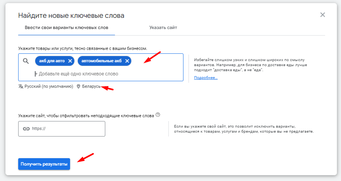Close the keyword finder dialog
This screenshot has width=341, height=181.
(x=322, y=15)
